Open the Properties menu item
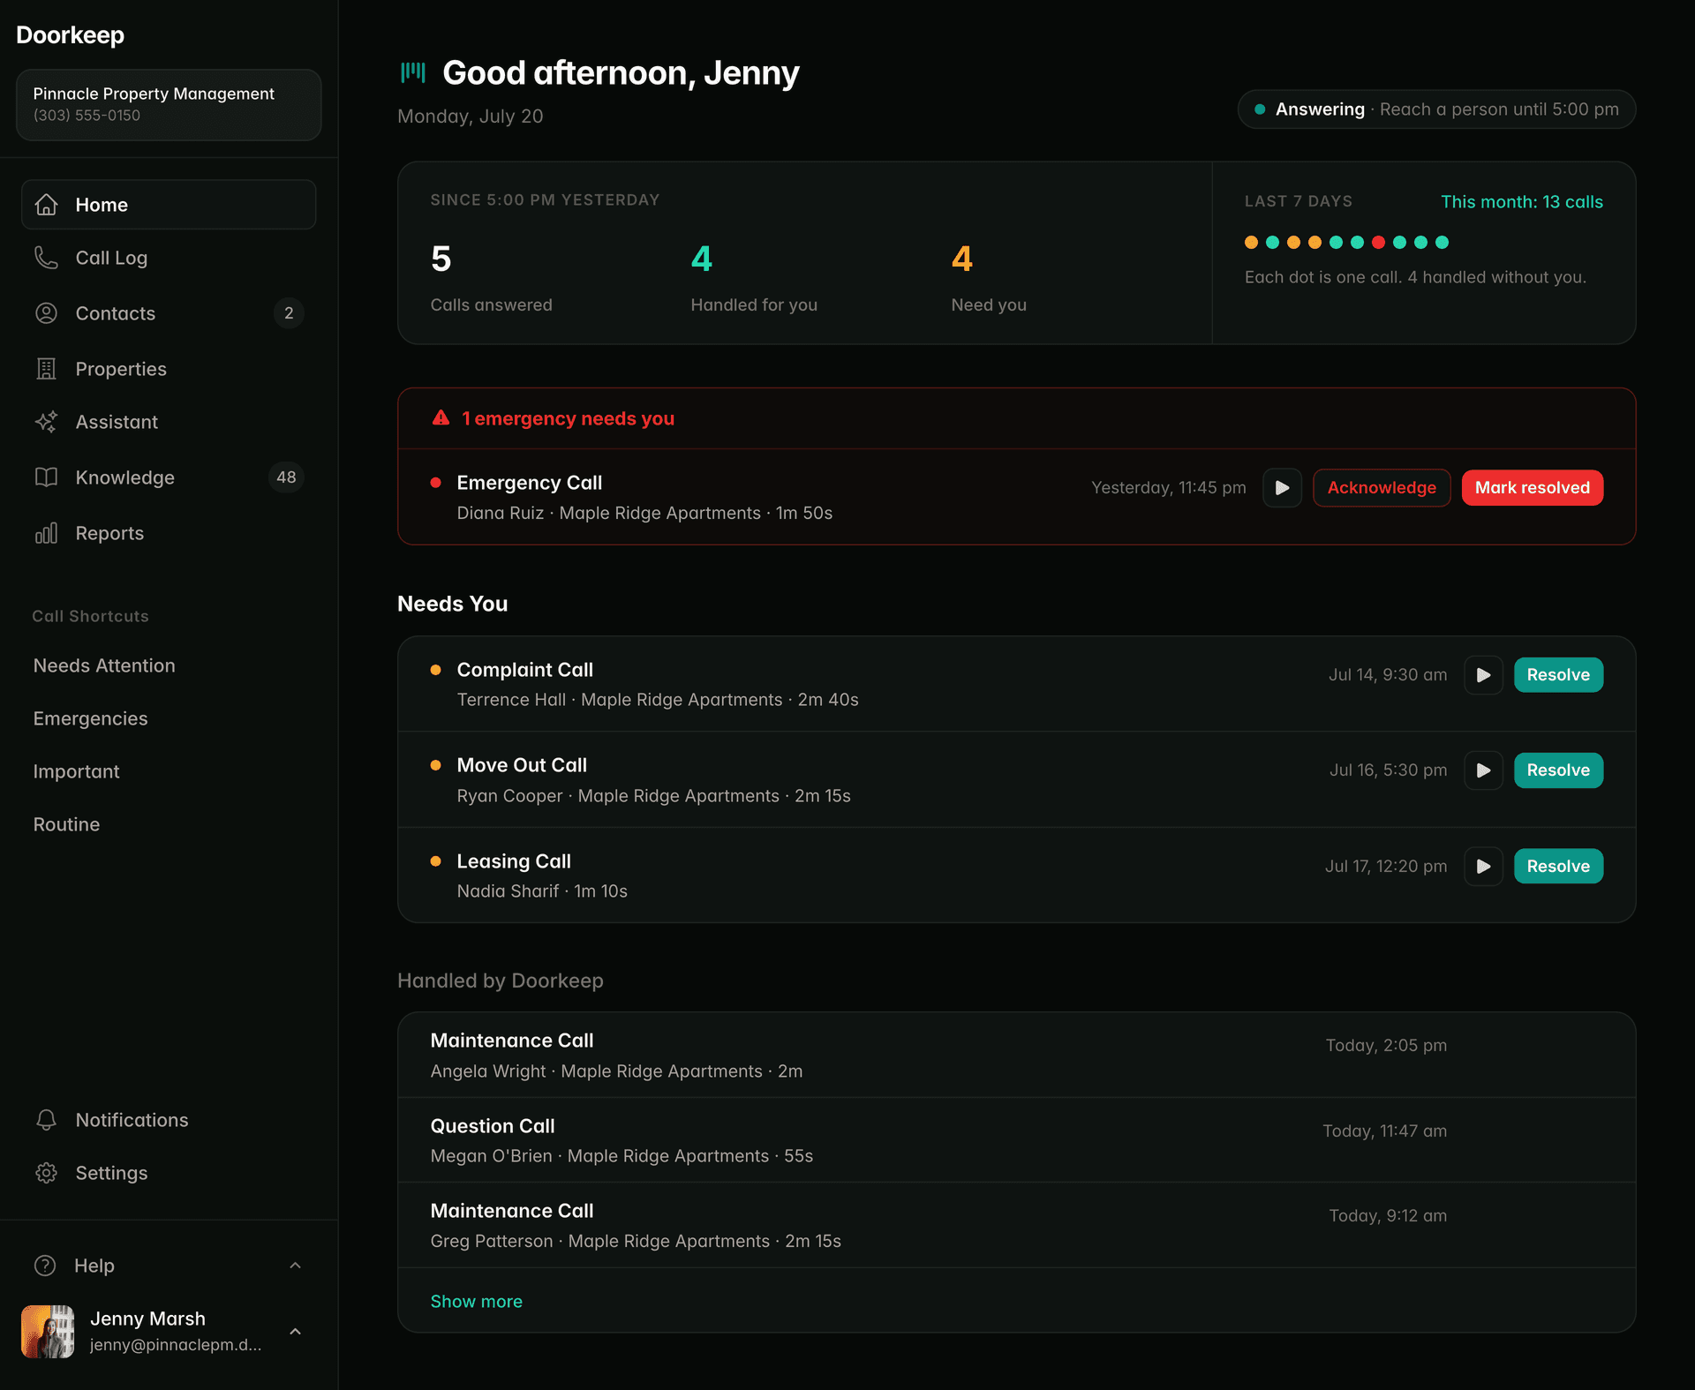The width and height of the screenshot is (1695, 1390). [x=169, y=369]
